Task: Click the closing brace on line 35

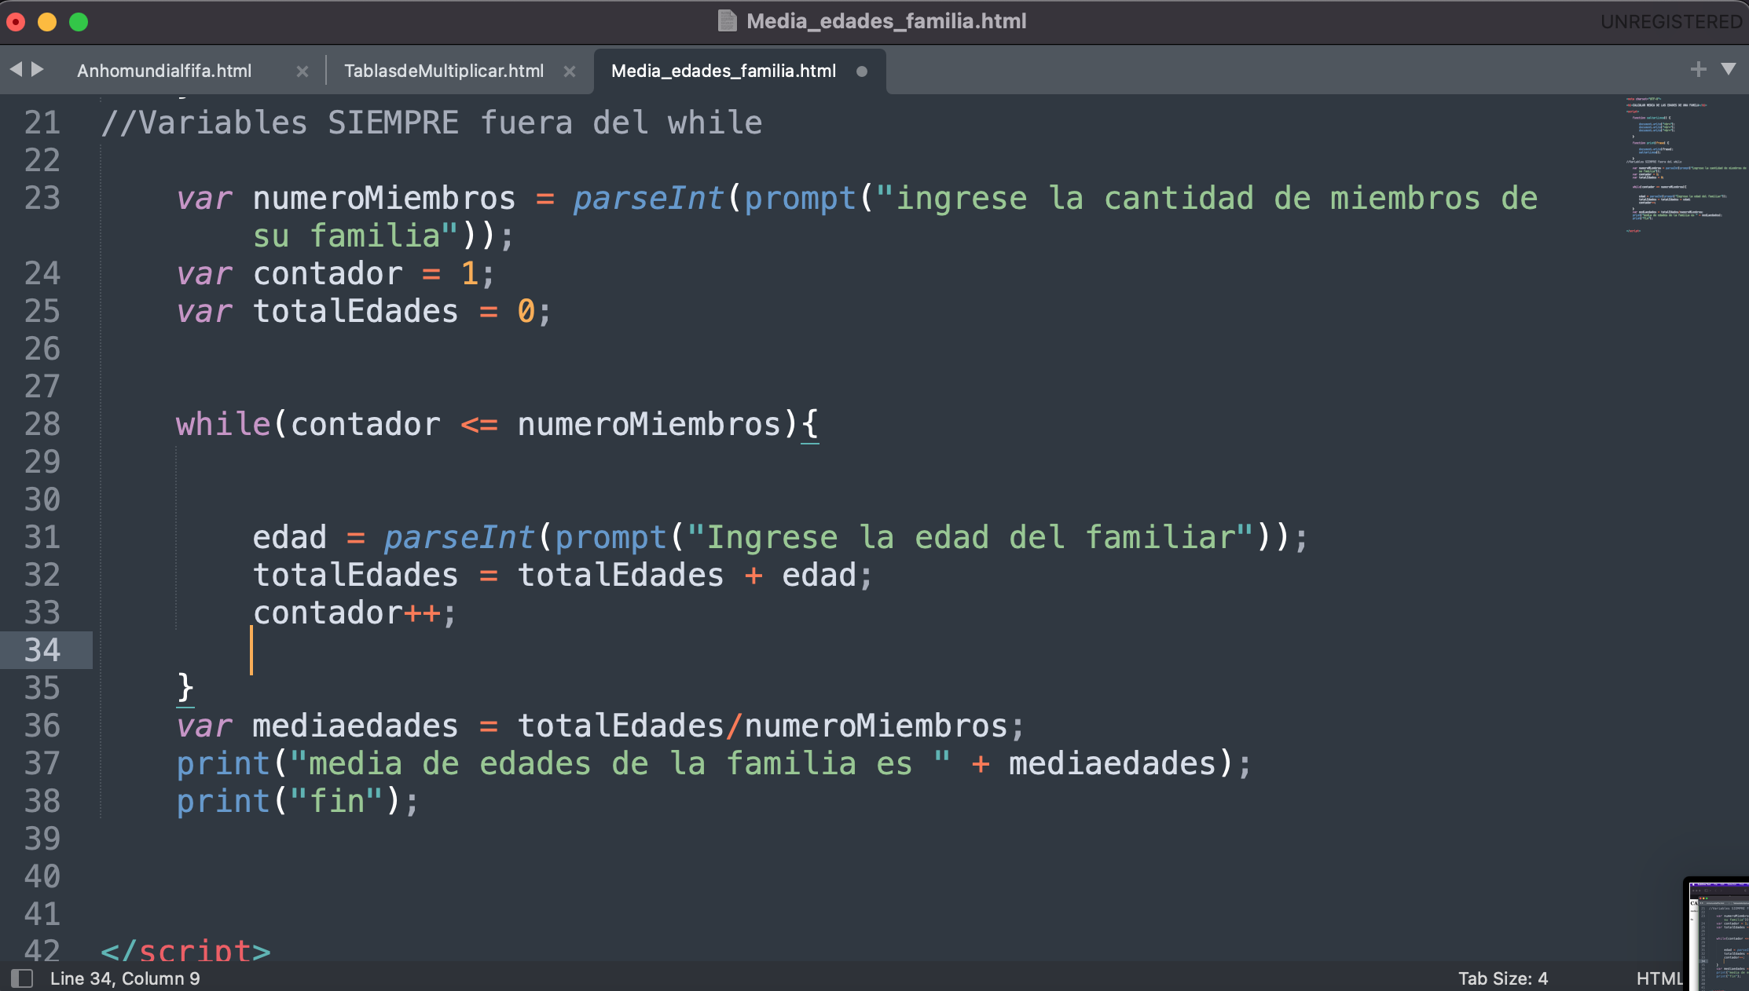Action: click(185, 688)
